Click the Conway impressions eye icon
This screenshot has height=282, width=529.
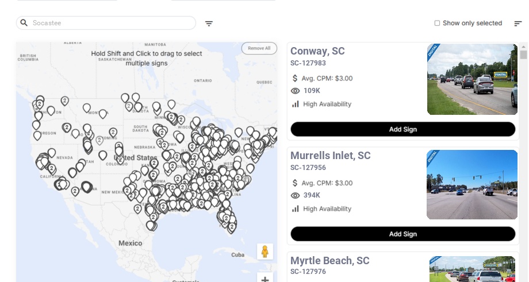[296, 91]
